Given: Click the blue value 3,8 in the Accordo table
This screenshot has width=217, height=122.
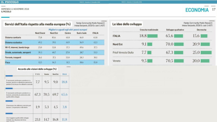Looking at the screenshot, I should pos(64,107).
